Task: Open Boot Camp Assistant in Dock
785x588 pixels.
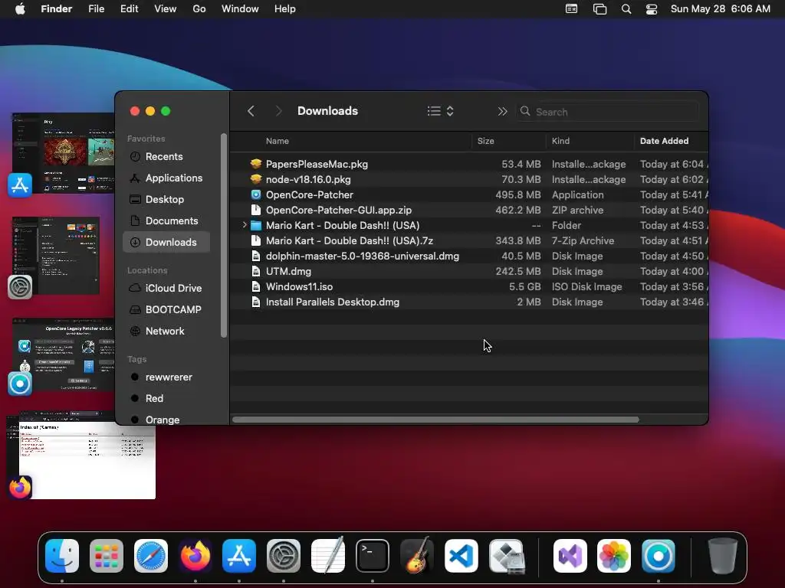Action: point(506,556)
